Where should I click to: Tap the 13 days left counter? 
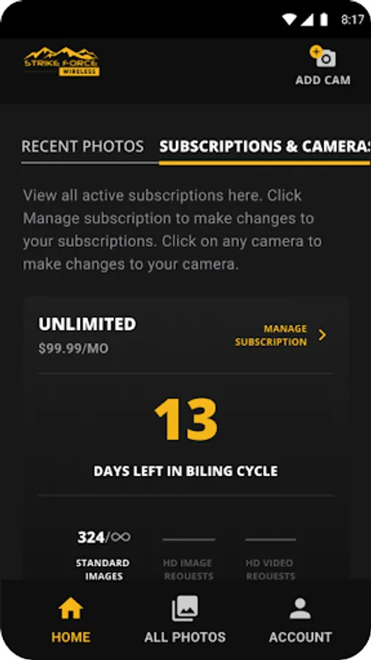pyautogui.click(x=185, y=419)
